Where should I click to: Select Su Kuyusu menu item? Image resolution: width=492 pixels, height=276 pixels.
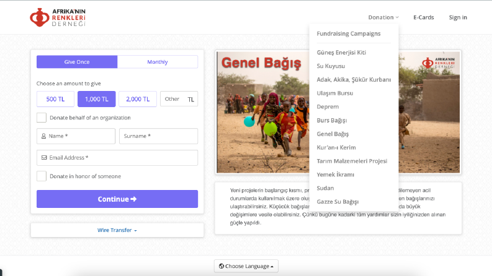point(331,66)
